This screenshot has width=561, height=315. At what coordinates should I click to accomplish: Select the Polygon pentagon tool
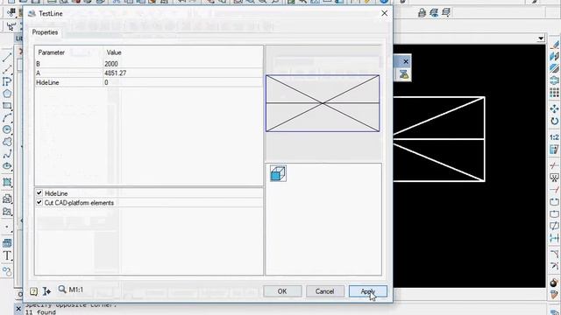click(x=7, y=94)
